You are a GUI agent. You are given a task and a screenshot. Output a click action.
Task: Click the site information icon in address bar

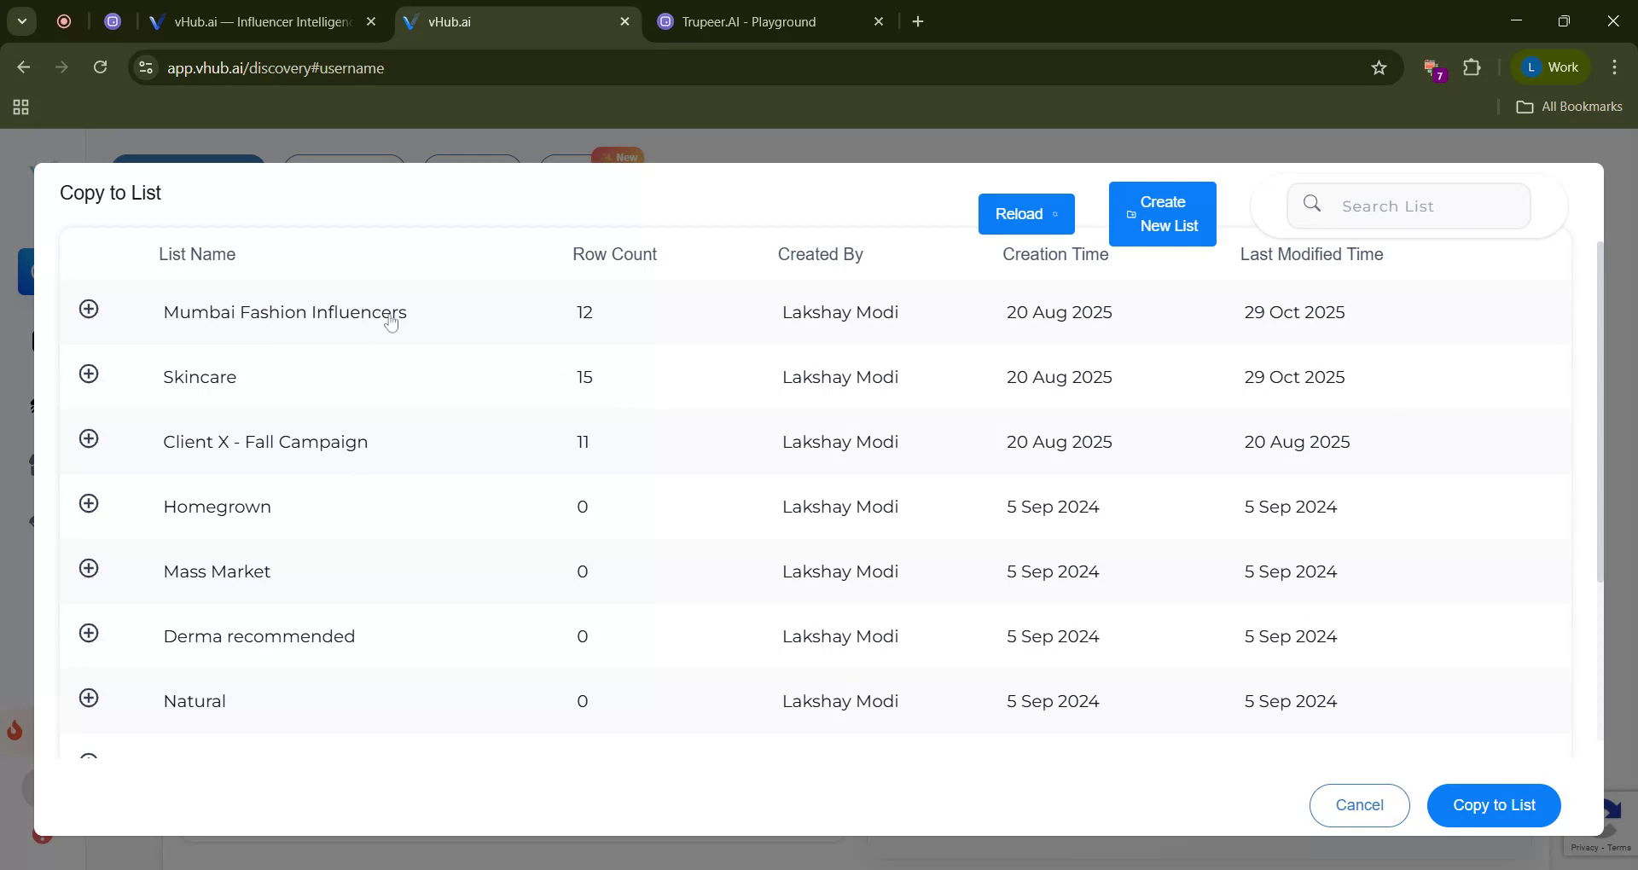pyautogui.click(x=145, y=68)
